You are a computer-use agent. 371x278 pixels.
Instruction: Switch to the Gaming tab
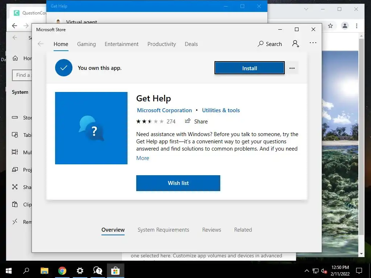coord(86,44)
